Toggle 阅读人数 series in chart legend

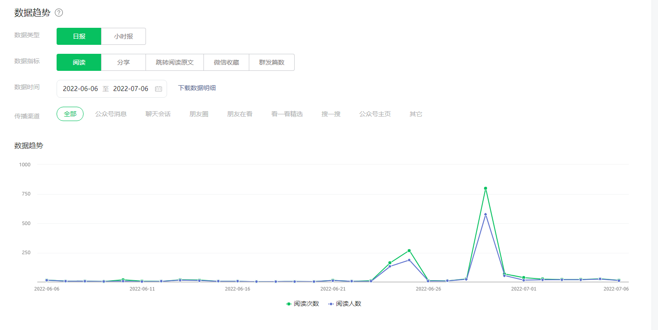pos(345,304)
